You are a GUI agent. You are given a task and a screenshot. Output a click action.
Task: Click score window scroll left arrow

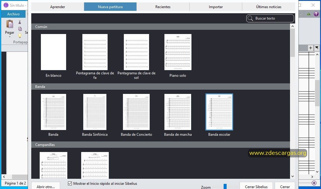point(4,176)
